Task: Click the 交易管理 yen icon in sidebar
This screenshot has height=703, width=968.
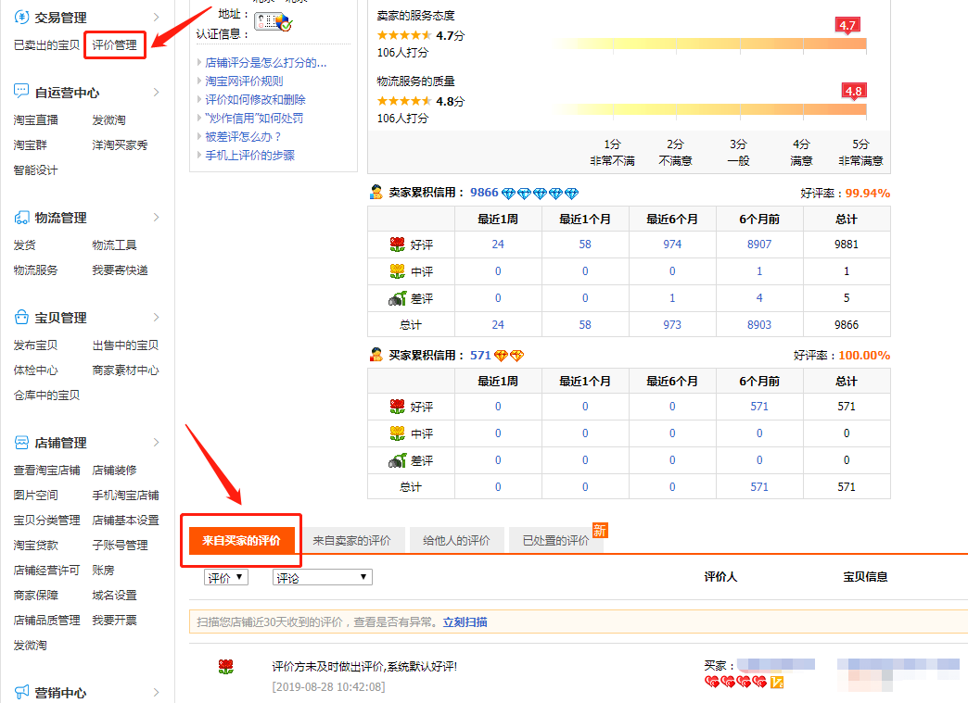Action: coord(20,17)
